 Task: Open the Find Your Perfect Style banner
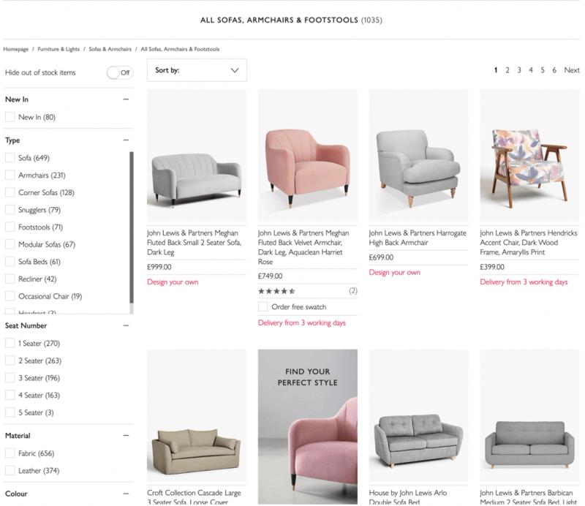pos(307,427)
